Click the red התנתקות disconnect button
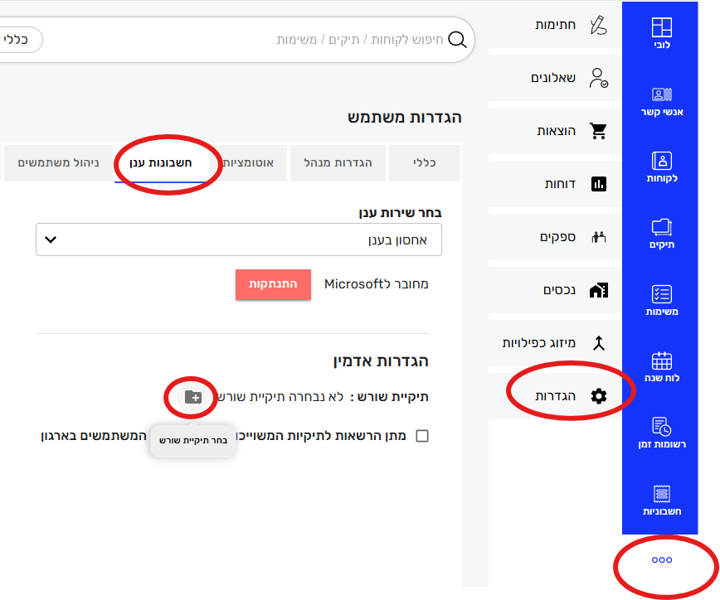Screen dimensions: 720x600 coord(273,284)
